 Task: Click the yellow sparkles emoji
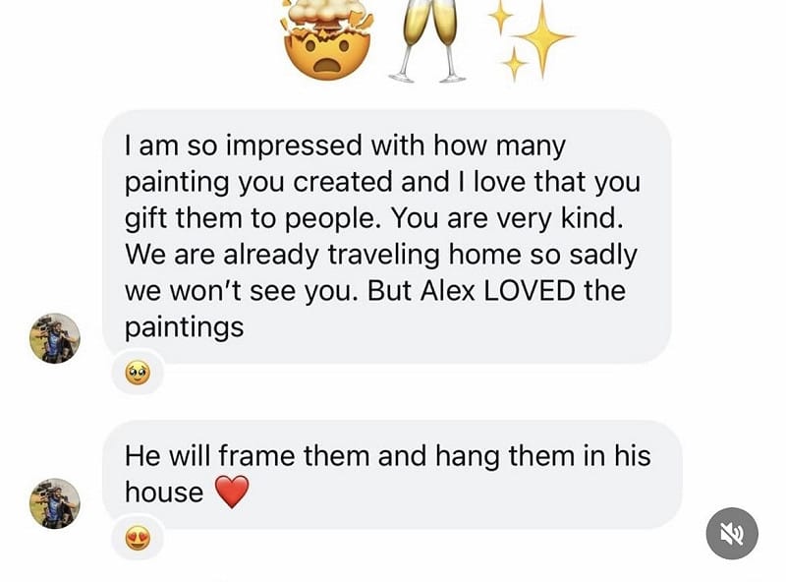click(x=531, y=37)
